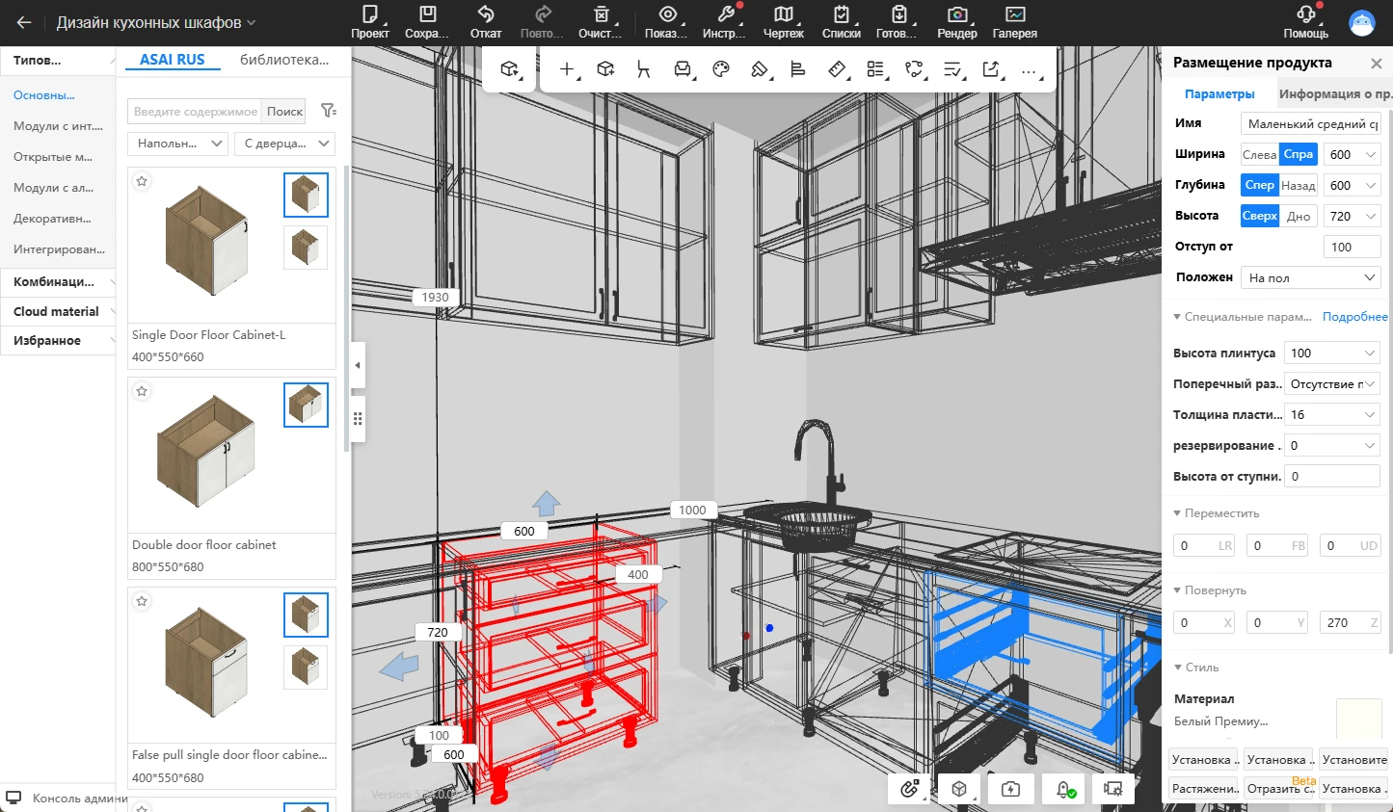The height and width of the screenshot is (812, 1393).
Task: Select Назад depth anchor option
Action: 1298,185
